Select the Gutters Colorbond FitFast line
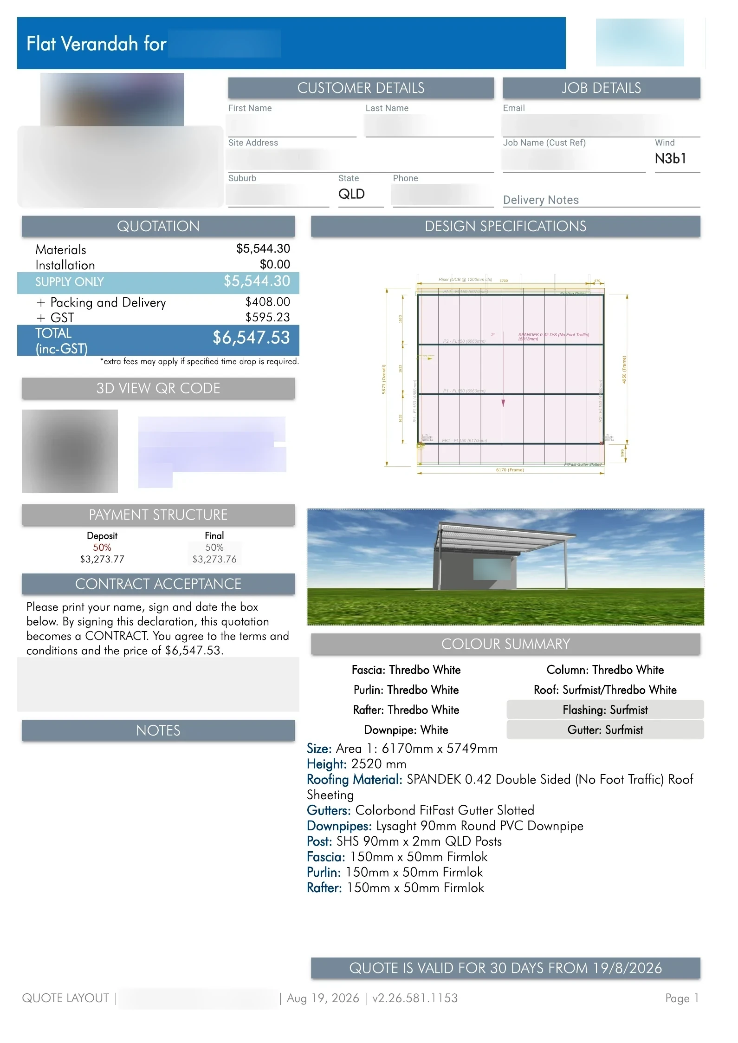738x1043 pixels. point(421,810)
